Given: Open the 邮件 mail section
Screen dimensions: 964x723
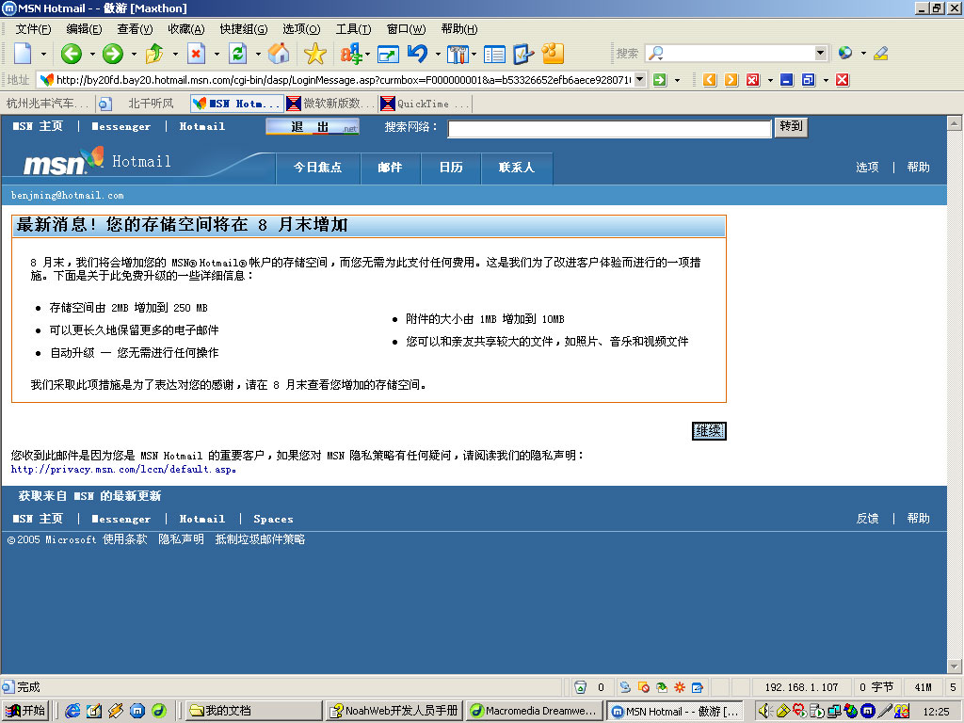Looking at the screenshot, I should point(390,168).
